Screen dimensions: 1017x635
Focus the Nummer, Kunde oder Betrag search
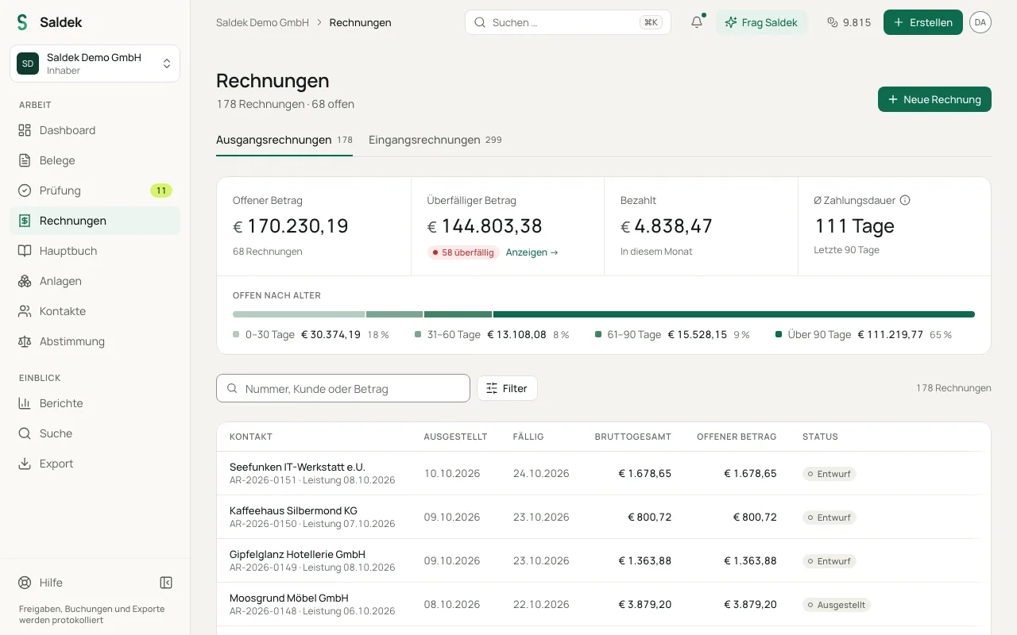(343, 388)
